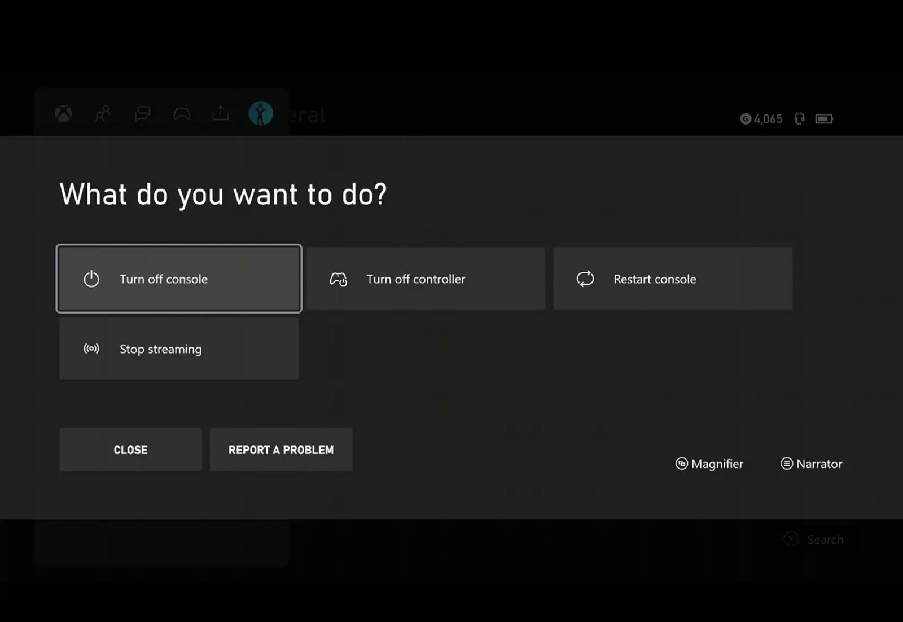Click the streaming icon beside Stop streaming

click(x=91, y=349)
